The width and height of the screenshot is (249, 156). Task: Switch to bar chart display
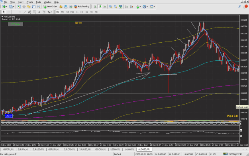coord(95,7)
